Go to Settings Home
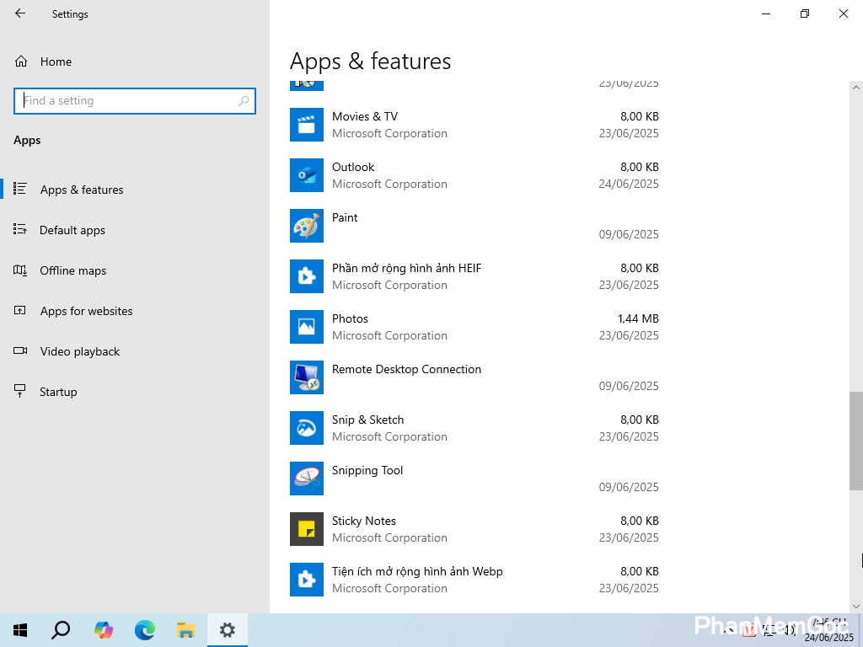 pyautogui.click(x=56, y=61)
